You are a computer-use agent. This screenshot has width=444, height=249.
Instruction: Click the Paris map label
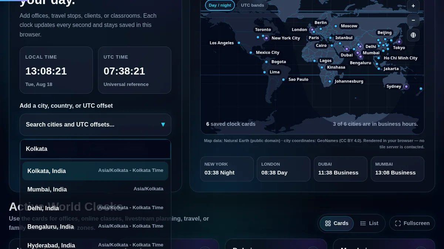pos(314,38)
